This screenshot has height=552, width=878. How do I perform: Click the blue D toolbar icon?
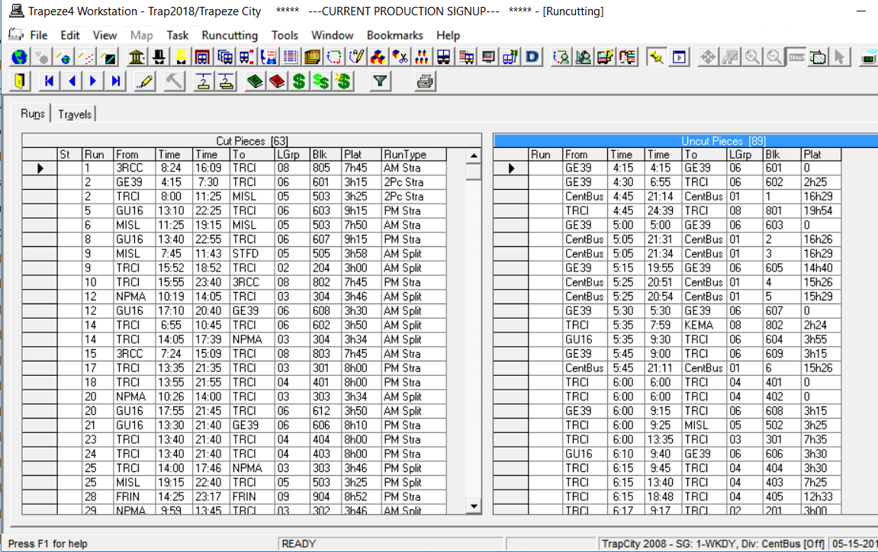pyautogui.click(x=531, y=56)
